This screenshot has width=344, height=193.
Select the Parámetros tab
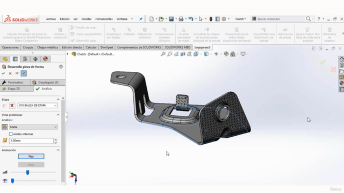16,82
